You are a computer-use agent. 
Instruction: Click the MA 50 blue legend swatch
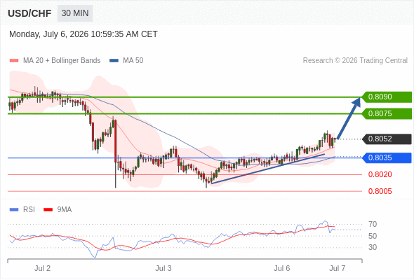point(114,61)
